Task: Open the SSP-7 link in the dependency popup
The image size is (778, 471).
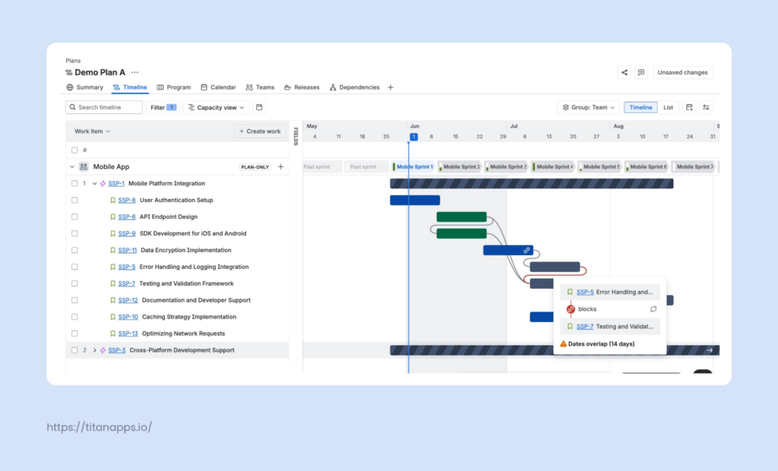Action: click(584, 327)
